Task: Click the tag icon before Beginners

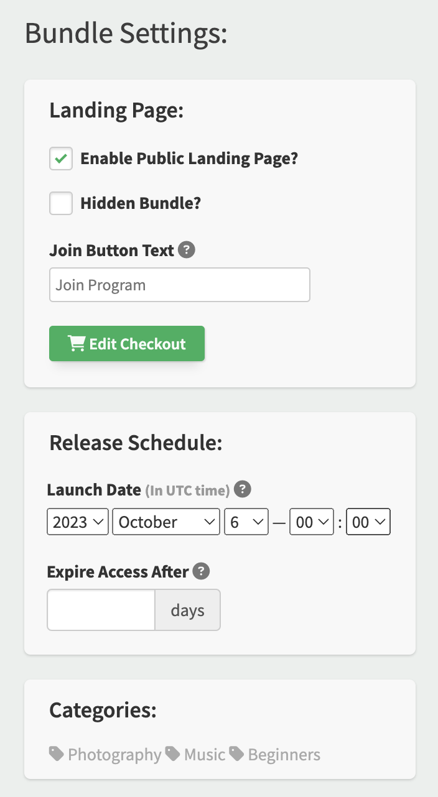Action: (x=236, y=754)
